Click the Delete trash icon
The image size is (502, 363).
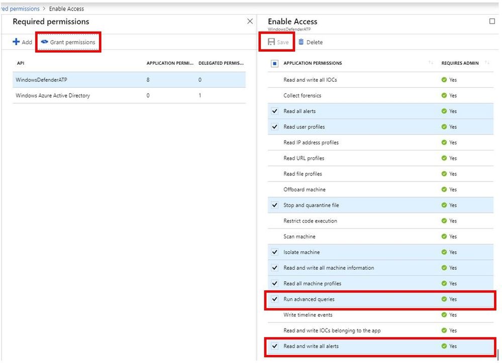(x=301, y=42)
